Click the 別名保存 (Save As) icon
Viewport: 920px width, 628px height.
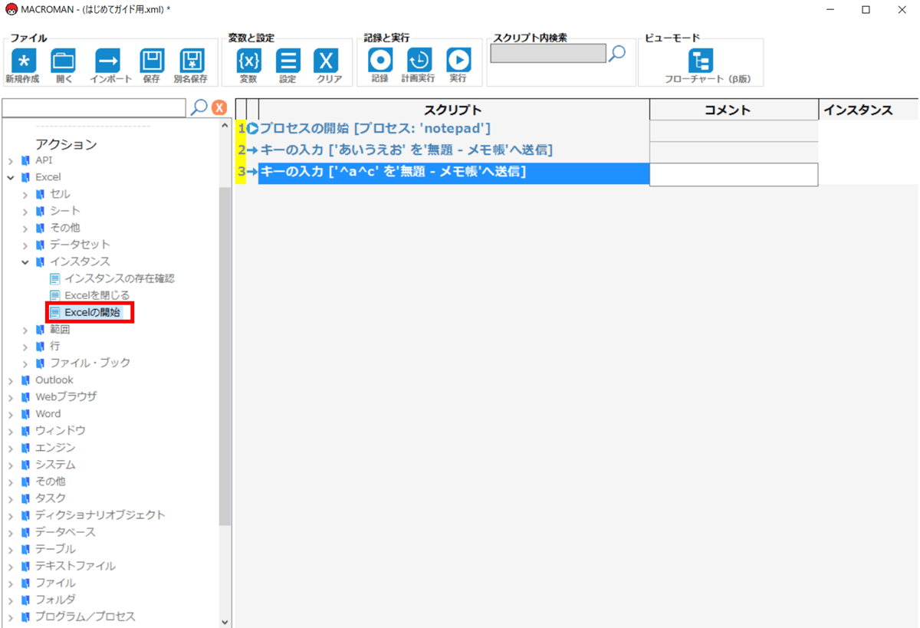point(191,61)
